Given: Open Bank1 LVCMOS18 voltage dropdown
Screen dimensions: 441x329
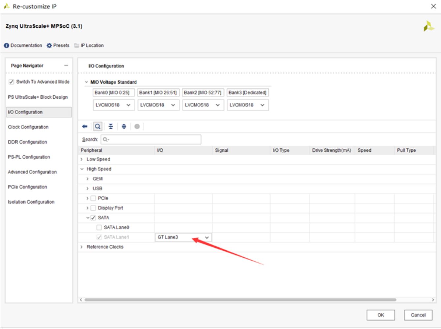Looking at the screenshot, I should click(158, 105).
